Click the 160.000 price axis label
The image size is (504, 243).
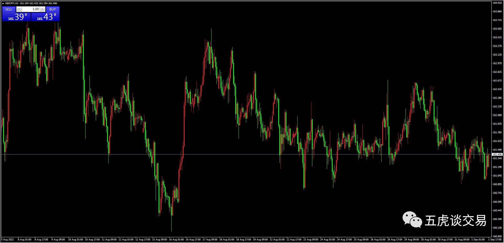(497, 236)
